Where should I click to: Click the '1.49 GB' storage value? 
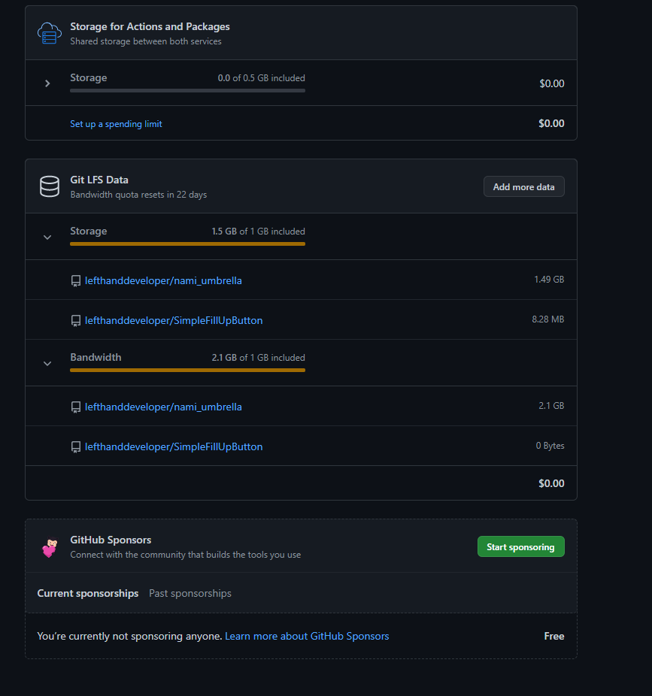coord(549,279)
